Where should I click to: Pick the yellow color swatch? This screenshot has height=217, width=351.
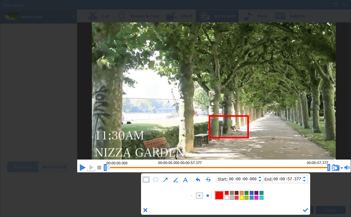coord(242,198)
